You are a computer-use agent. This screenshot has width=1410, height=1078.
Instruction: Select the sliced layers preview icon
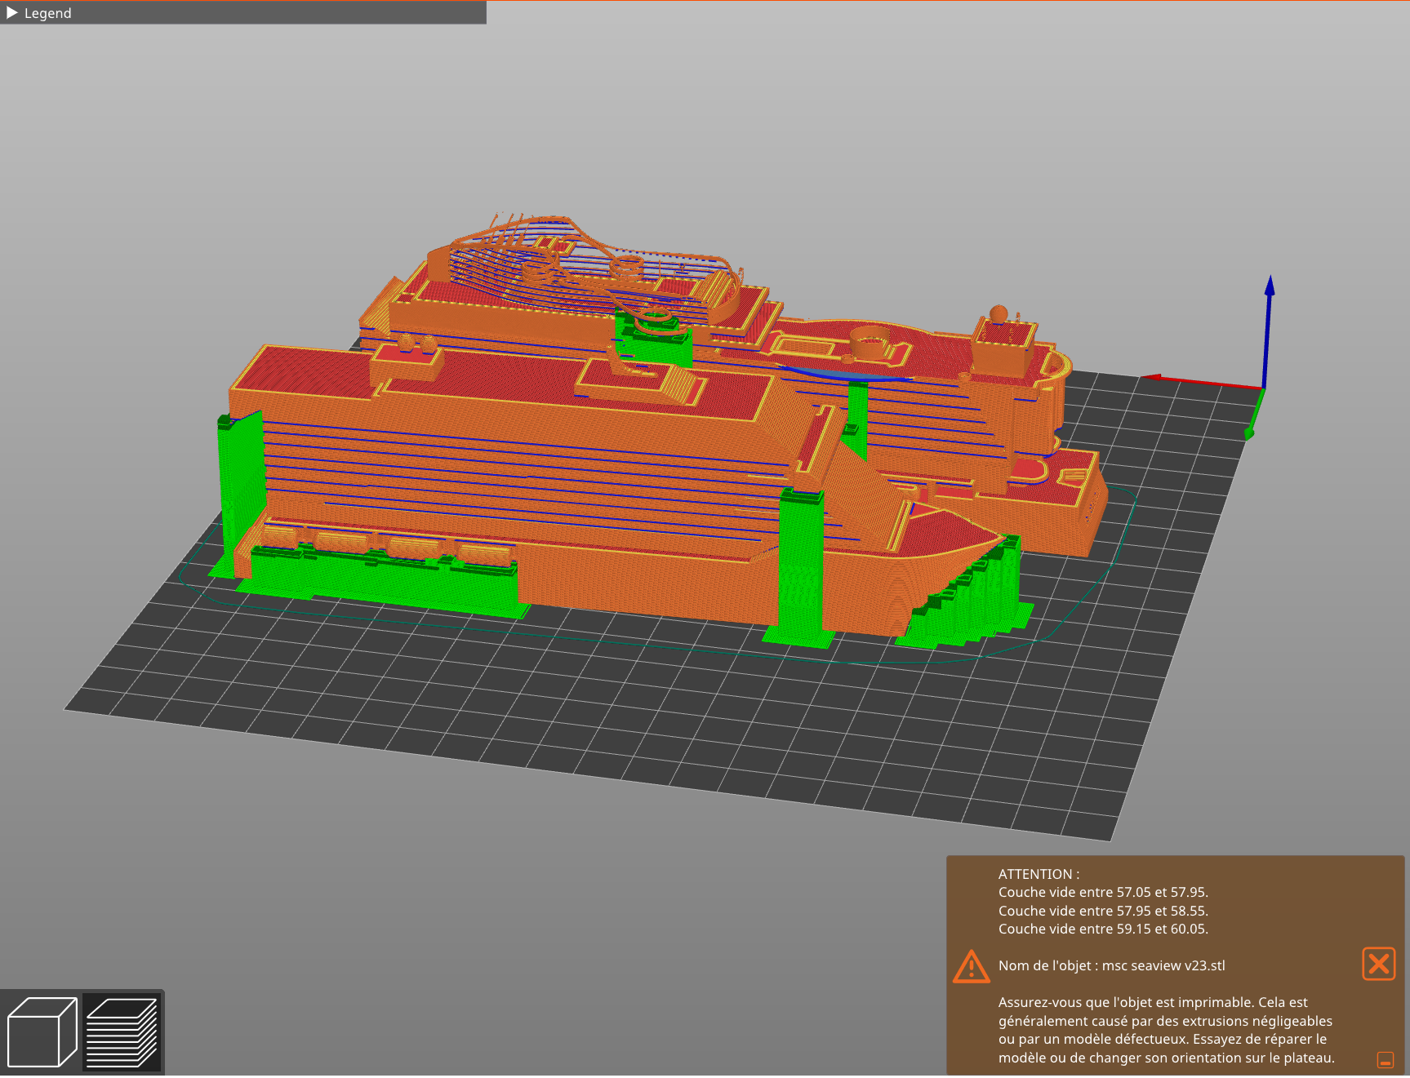pyautogui.click(x=122, y=1031)
